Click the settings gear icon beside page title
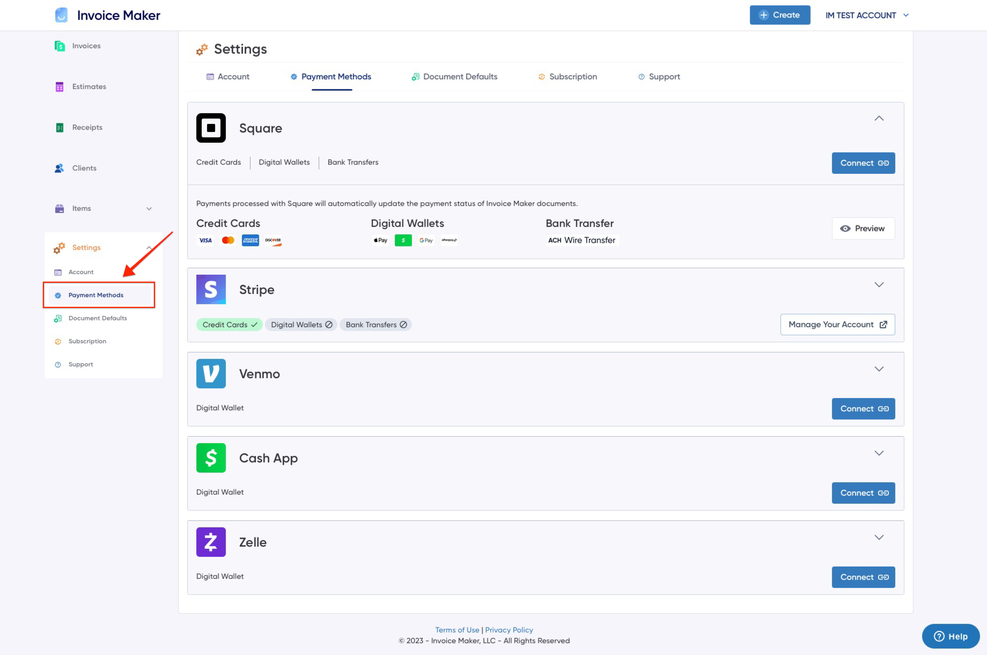The width and height of the screenshot is (987, 655). pos(202,50)
